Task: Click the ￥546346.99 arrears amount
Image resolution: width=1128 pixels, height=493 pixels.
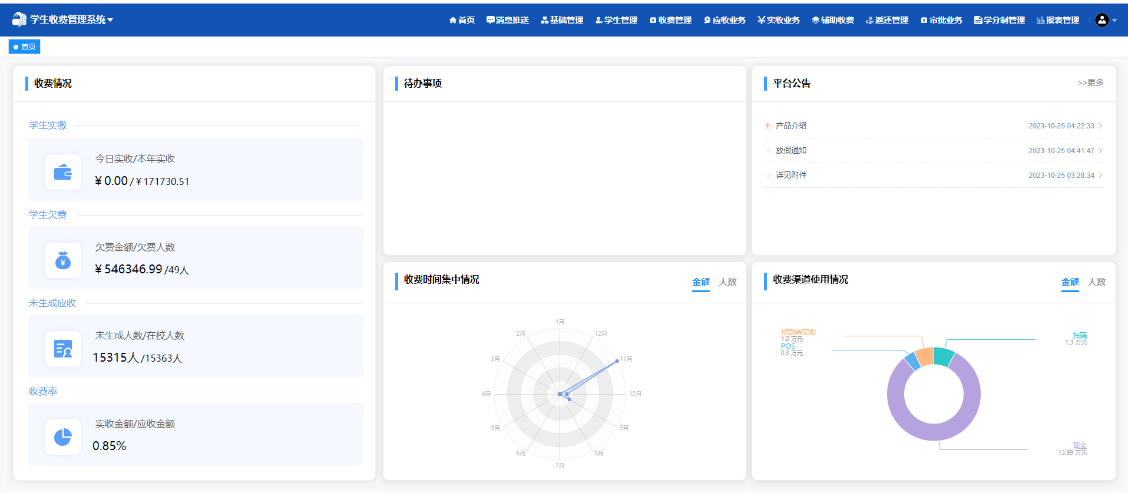Action: [x=128, y=269]
